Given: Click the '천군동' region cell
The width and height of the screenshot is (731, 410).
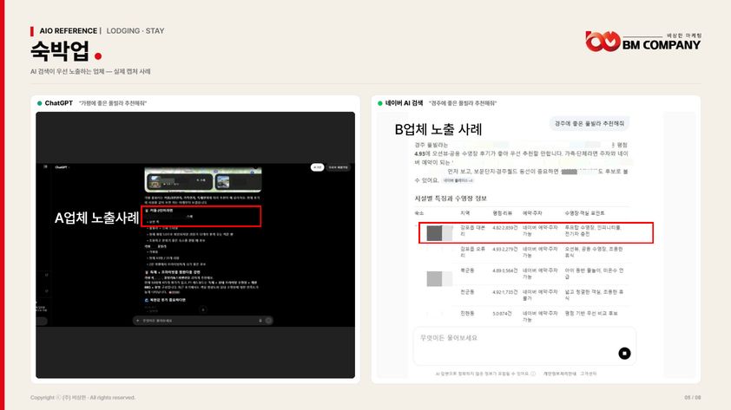Looking at the screenshot, I should pyautogui.click(x=467, y=292).
